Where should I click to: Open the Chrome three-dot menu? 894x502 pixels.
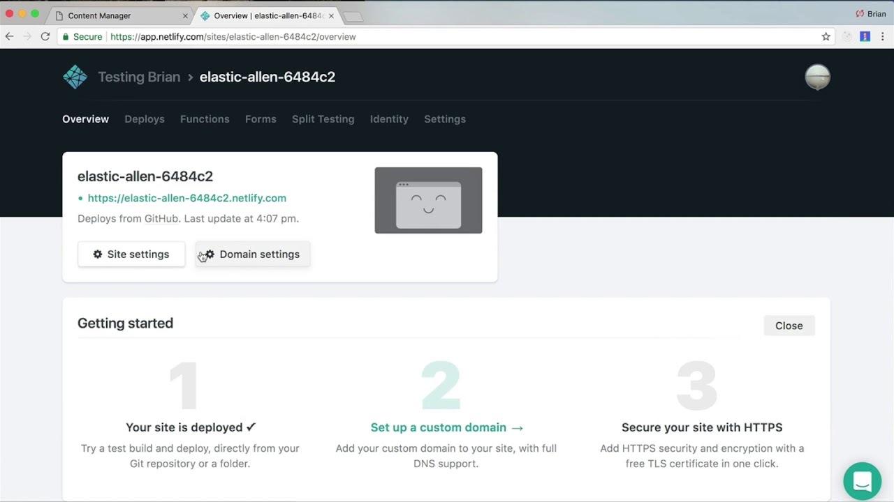coord(883,36)
